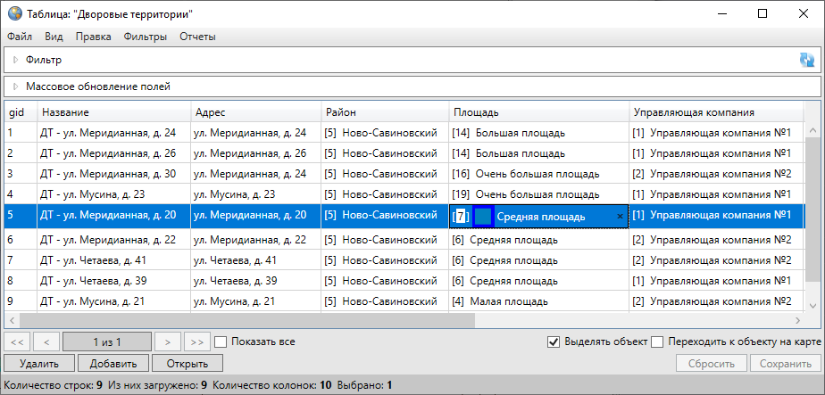825x395 pixels.
Task: Uncheck the Выделять объект checkbox
Action: 554,342
